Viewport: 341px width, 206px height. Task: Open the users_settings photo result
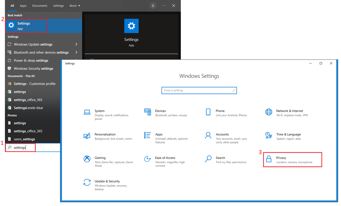coord(24,139)
